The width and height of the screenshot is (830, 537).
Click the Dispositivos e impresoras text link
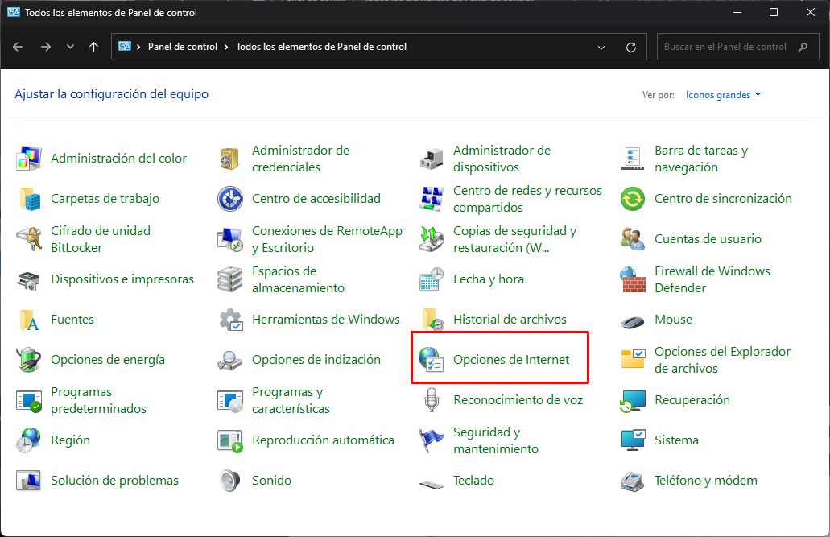point(122,279)
